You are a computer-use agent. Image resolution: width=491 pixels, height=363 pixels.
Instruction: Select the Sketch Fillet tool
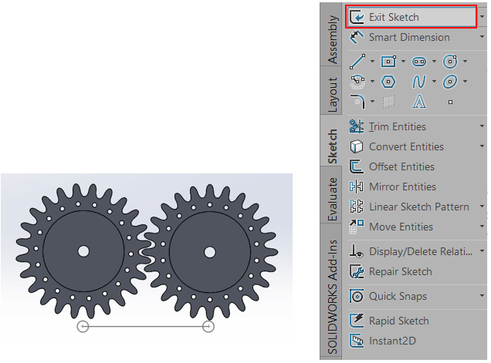pyautogui.click(x=357, y=102)
